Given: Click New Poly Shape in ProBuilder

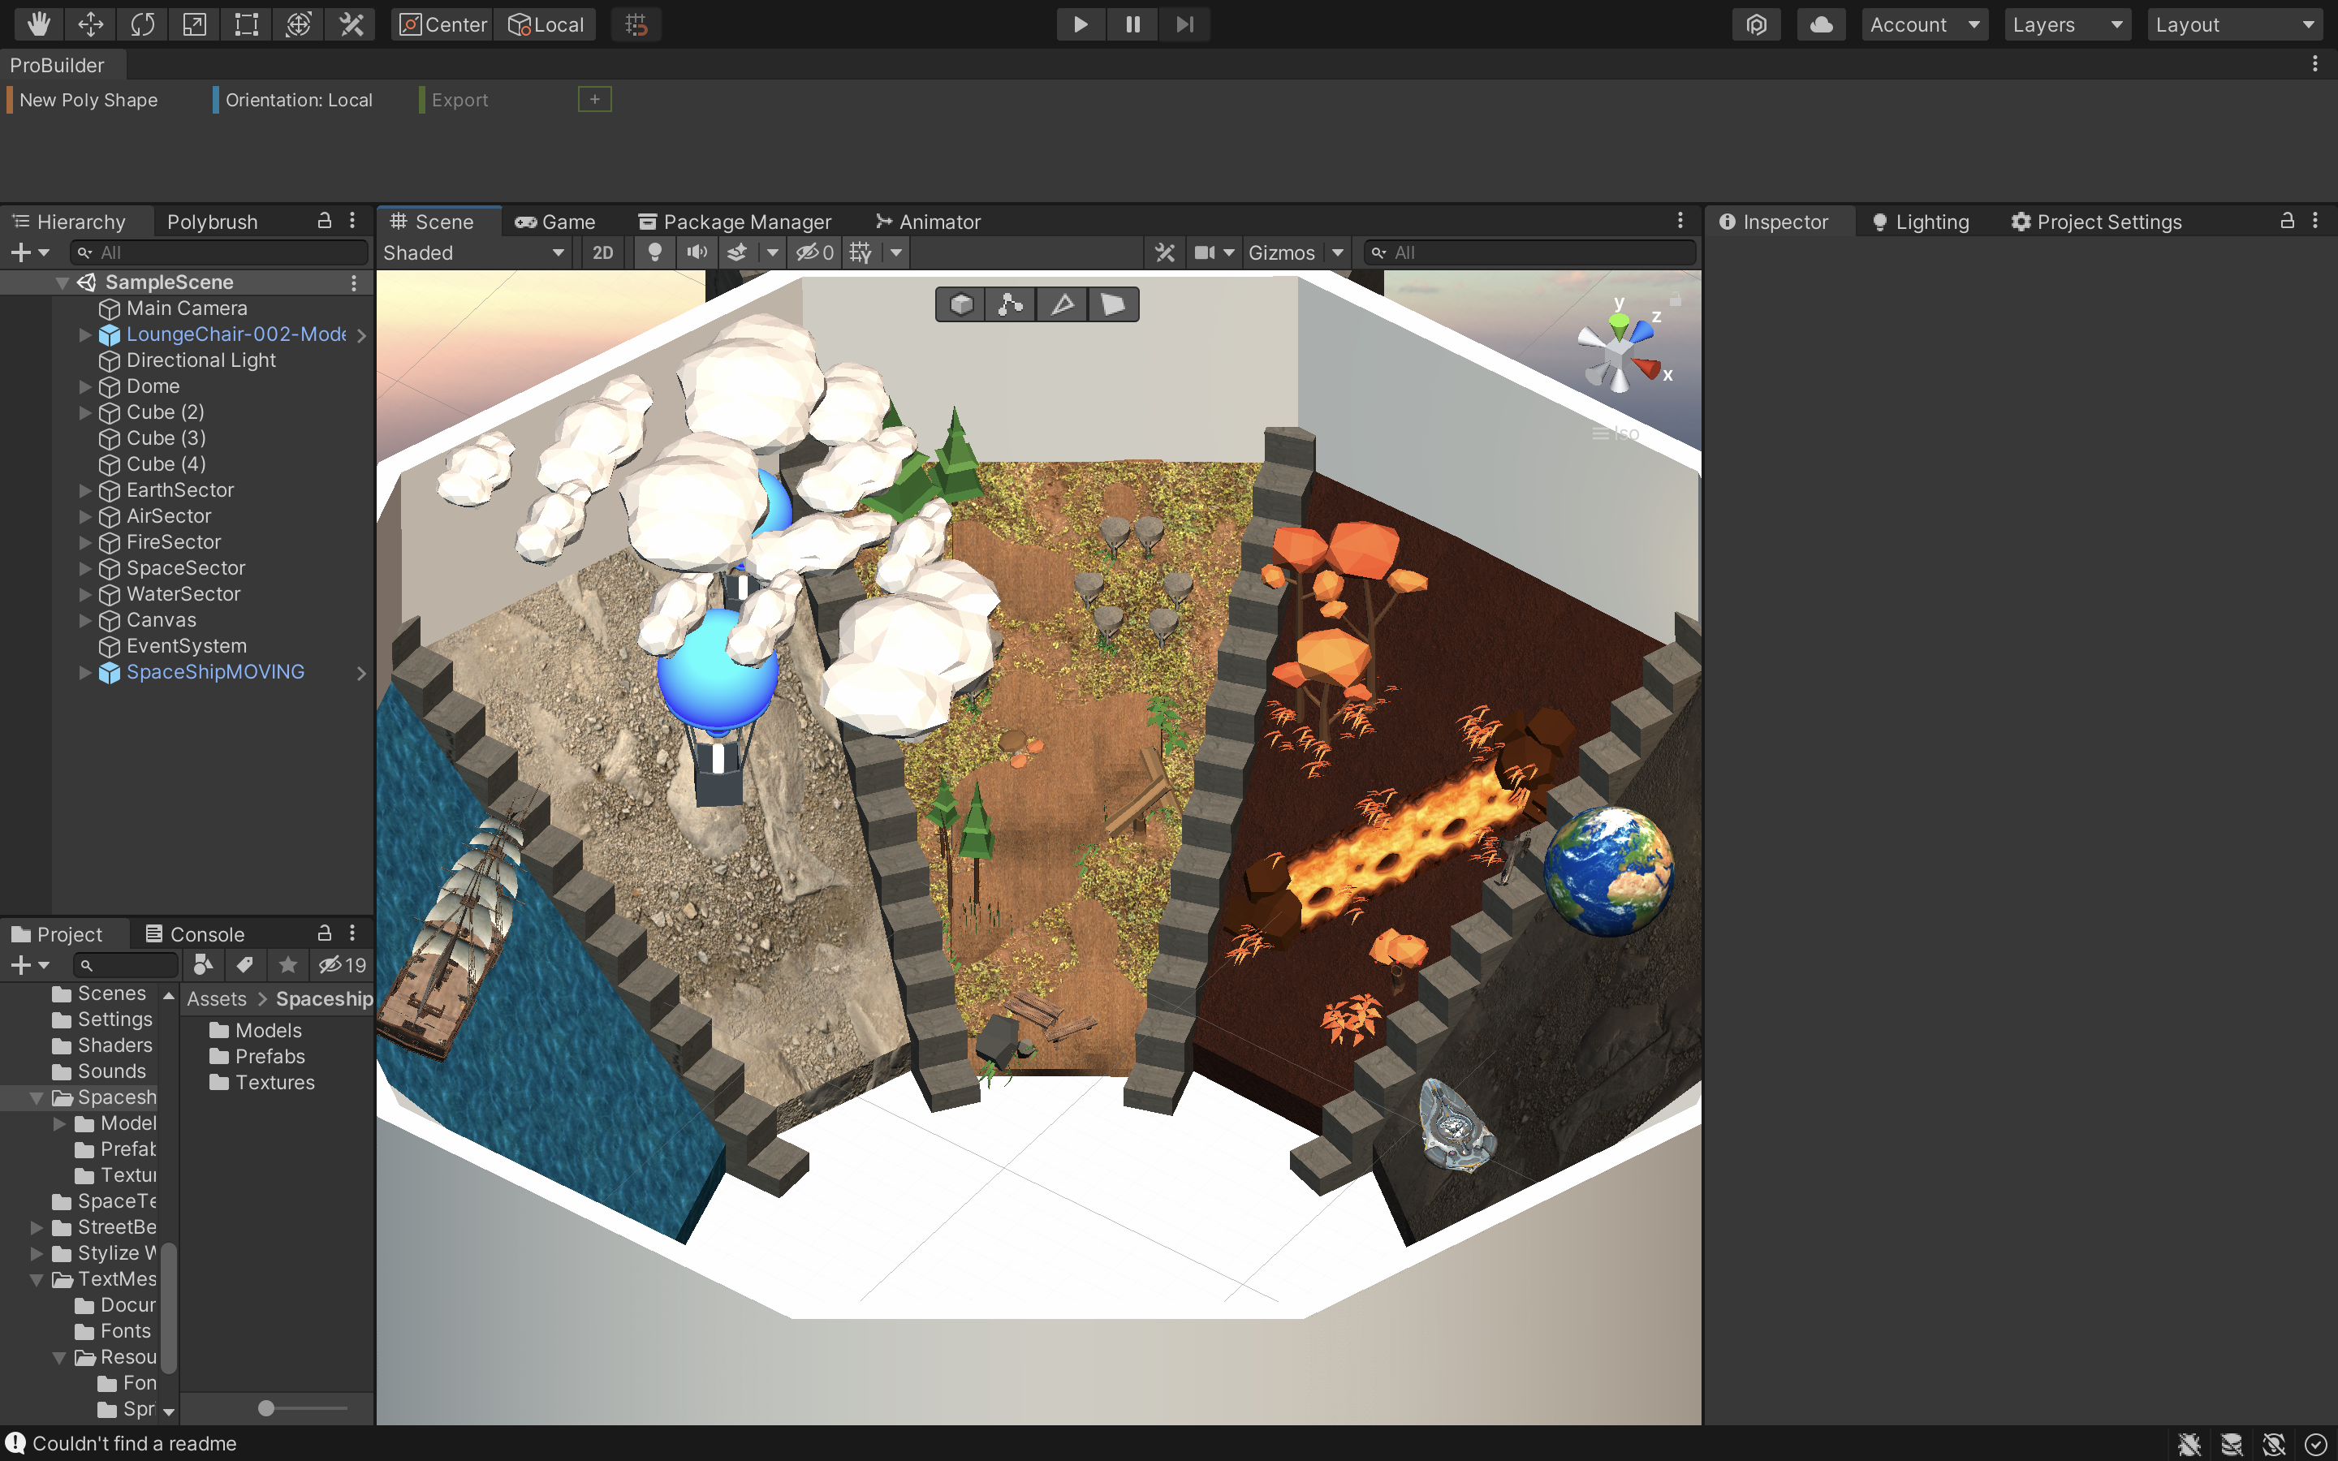Looking at the screenshot, I should tap(88, 100).
